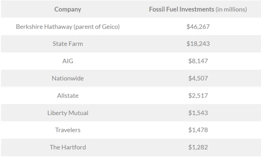Click the $8,147 investment value
Screen dimensions: 261x157
(198, 61)
